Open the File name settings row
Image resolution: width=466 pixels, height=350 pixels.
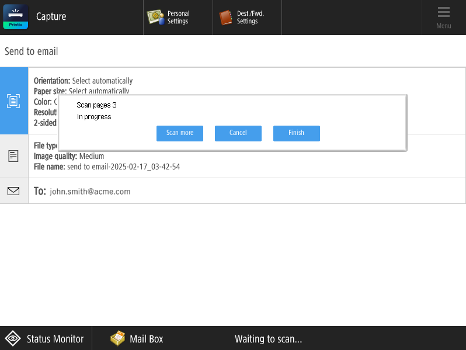[x=107, y=167]
